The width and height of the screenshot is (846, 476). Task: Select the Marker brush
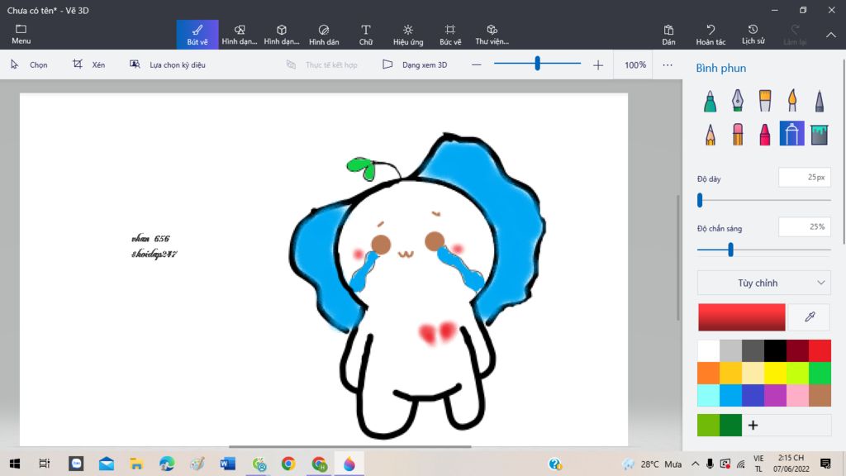[710, 101]
